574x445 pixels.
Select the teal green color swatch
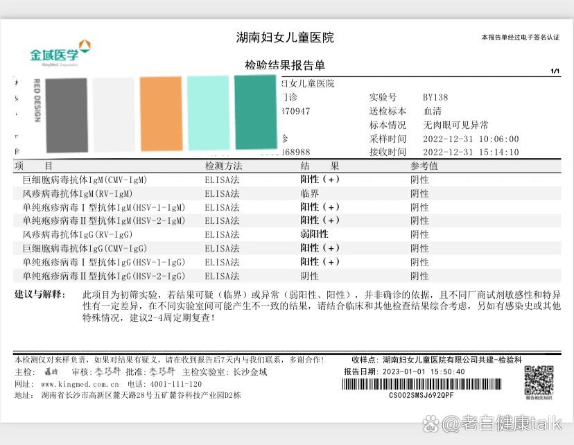tap(255, 112)
